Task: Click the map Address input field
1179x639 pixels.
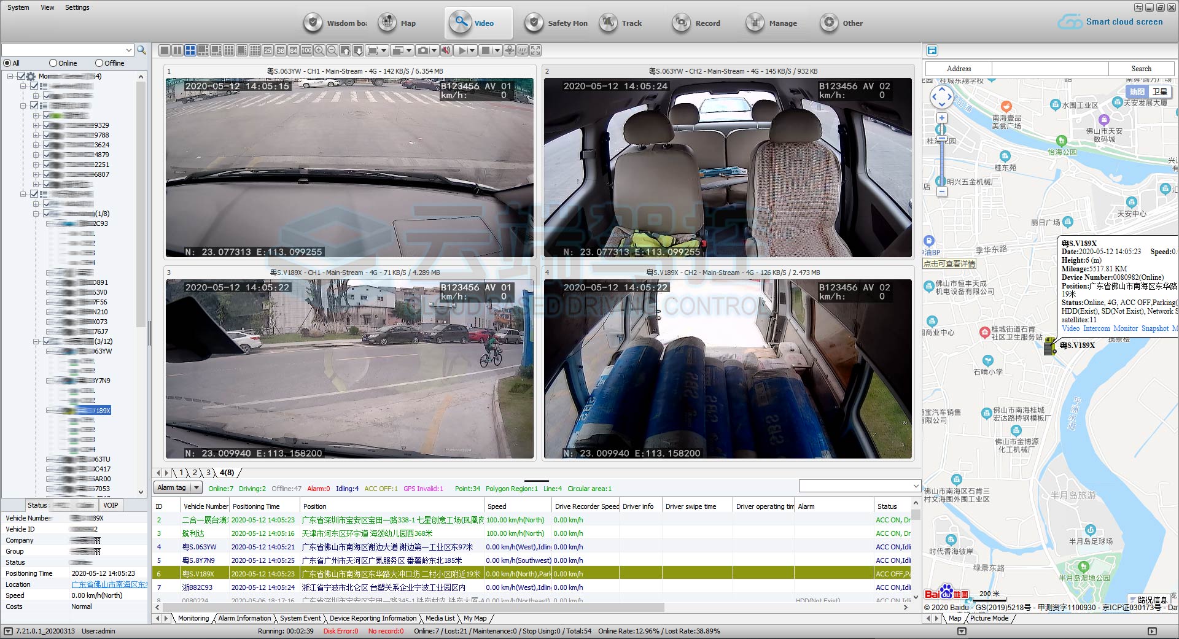Action: (1049, 69)
